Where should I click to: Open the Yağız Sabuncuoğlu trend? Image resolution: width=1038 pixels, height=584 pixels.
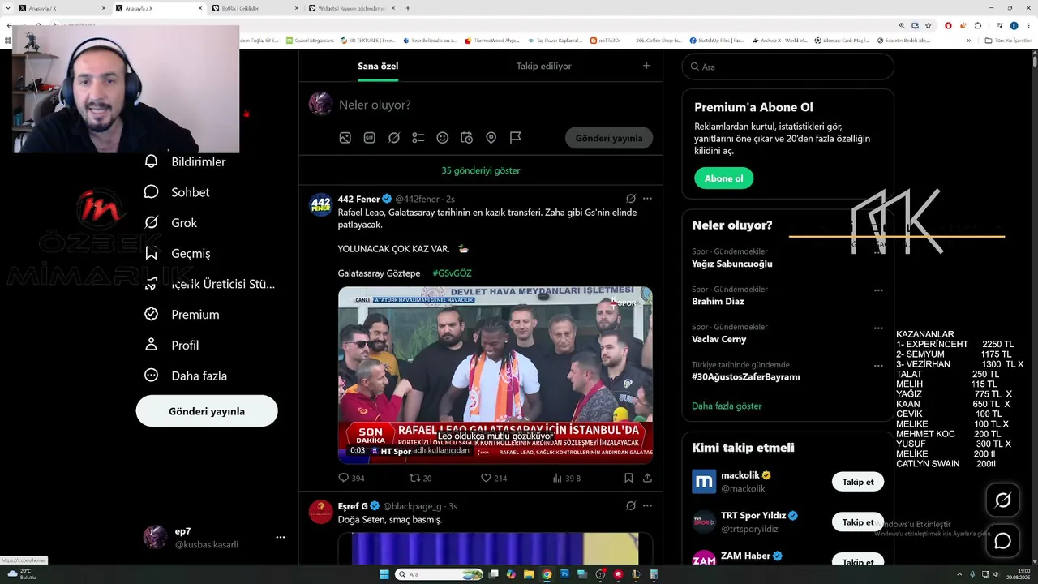732,264
